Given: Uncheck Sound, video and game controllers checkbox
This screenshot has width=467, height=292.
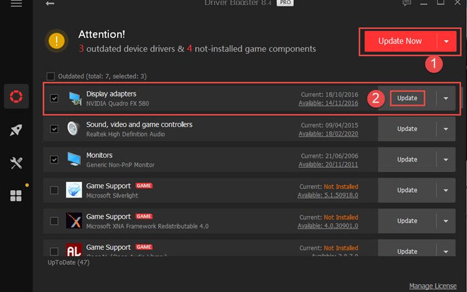Looking at the screenshot, I should pos(54,129).
